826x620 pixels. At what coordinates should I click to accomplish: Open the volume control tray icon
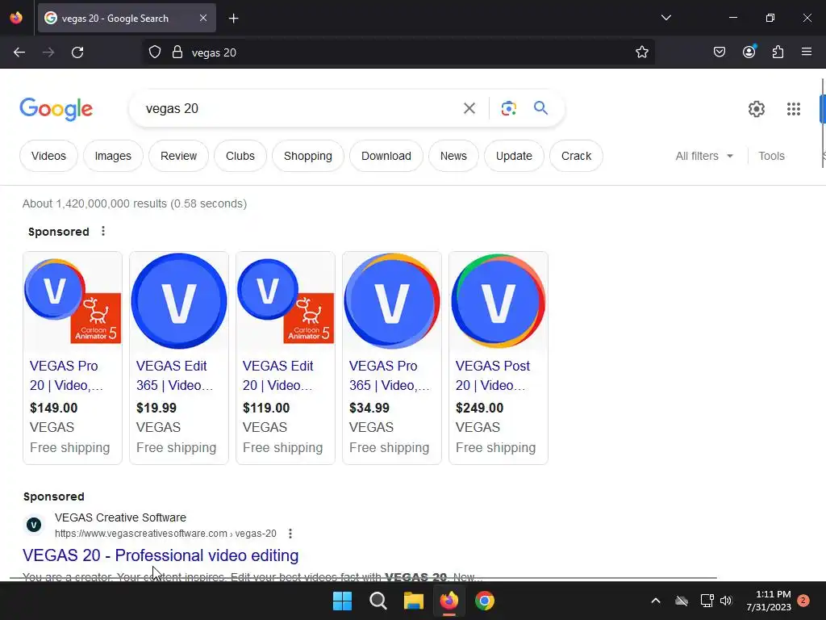[x=726, y=601]
